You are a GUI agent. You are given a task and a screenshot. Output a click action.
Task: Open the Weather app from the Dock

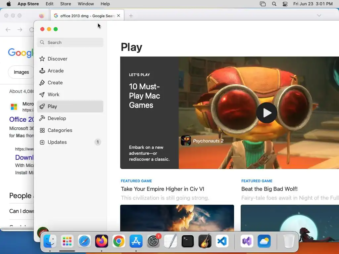[264, 241]
